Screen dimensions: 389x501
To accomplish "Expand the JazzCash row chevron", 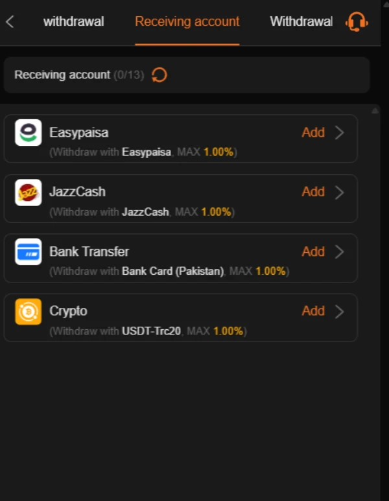I will coord(340,192).
